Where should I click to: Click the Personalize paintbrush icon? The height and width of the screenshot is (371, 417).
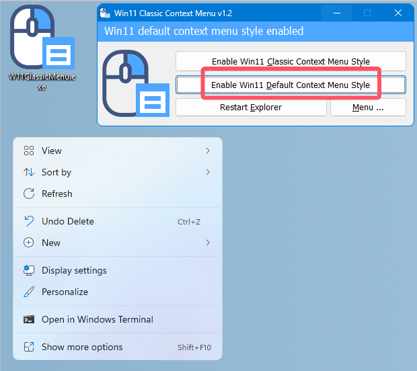(x=29, y=292)
